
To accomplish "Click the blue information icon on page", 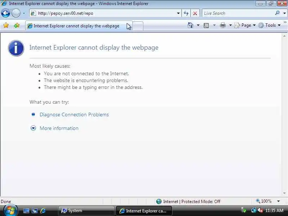I will 16,48.
